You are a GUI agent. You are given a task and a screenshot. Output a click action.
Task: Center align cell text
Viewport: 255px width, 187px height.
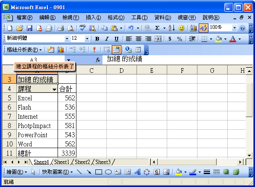(139, 38)
